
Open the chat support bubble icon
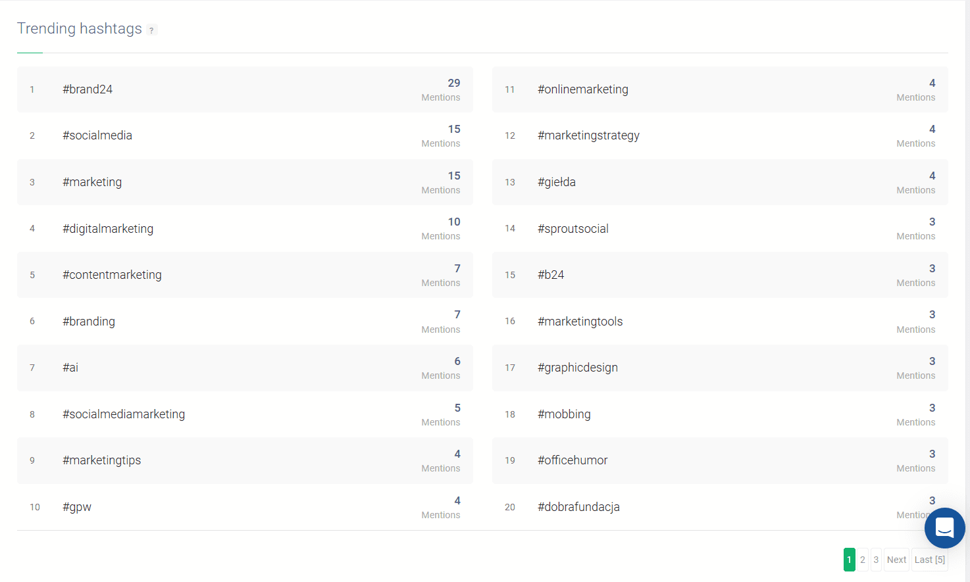coord(944,527)
